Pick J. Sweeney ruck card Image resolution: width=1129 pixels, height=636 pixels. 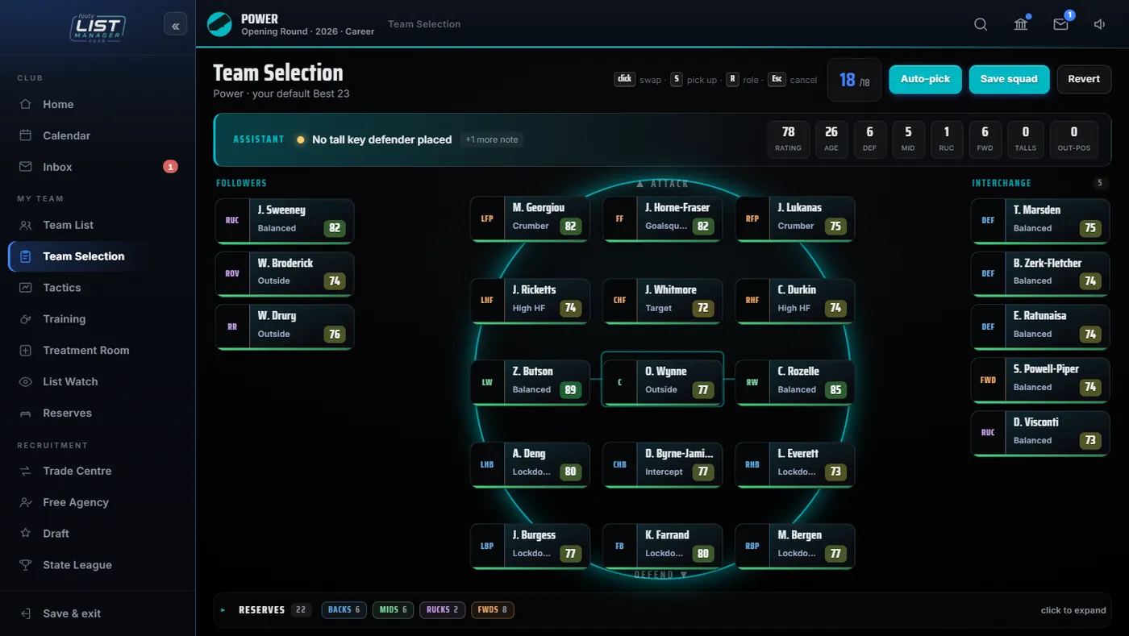[285, 220]
